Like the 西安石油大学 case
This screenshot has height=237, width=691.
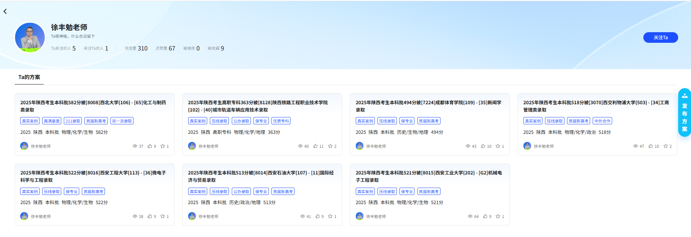click(318, 216)
